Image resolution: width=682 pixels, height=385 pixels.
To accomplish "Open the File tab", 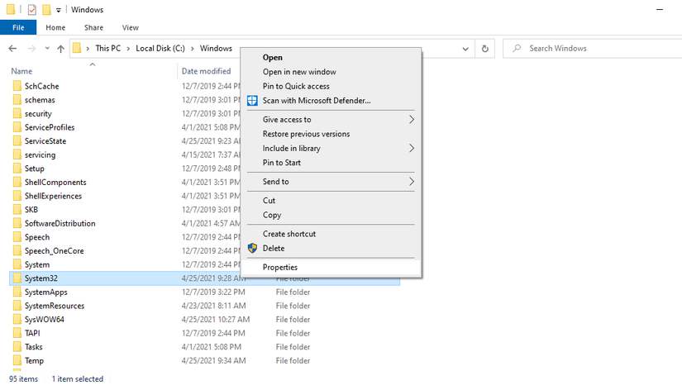I will click(18, 27).
